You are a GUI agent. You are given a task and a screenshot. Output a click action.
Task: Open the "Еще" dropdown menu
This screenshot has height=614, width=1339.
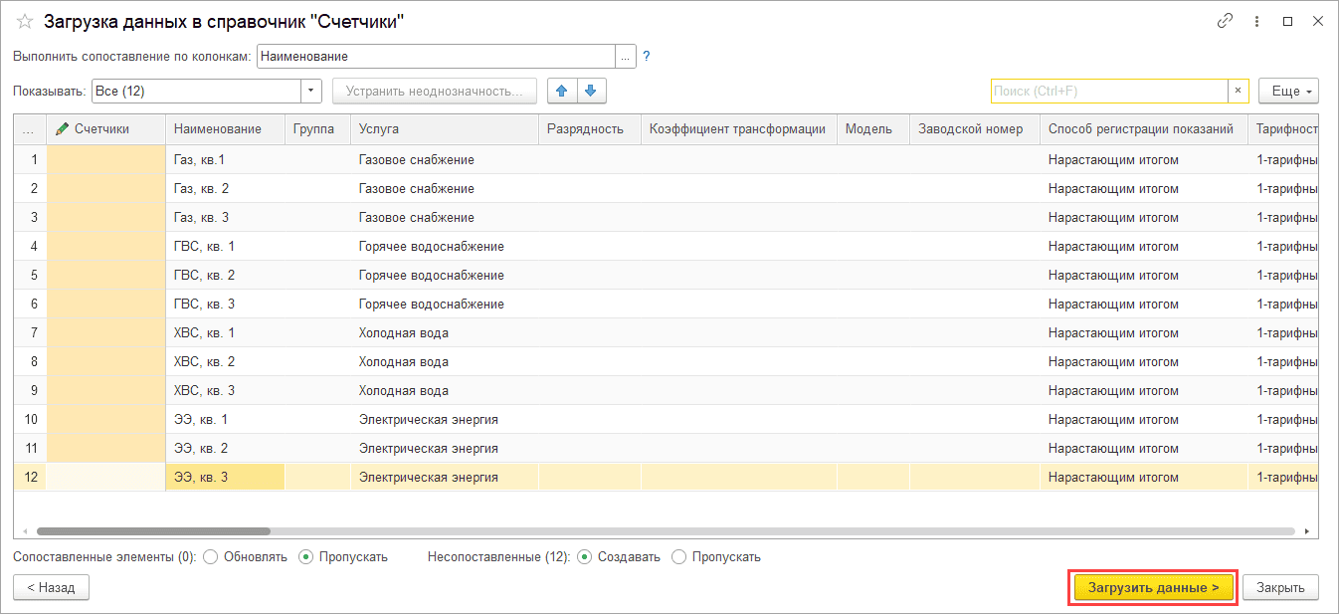[1287, 92]
